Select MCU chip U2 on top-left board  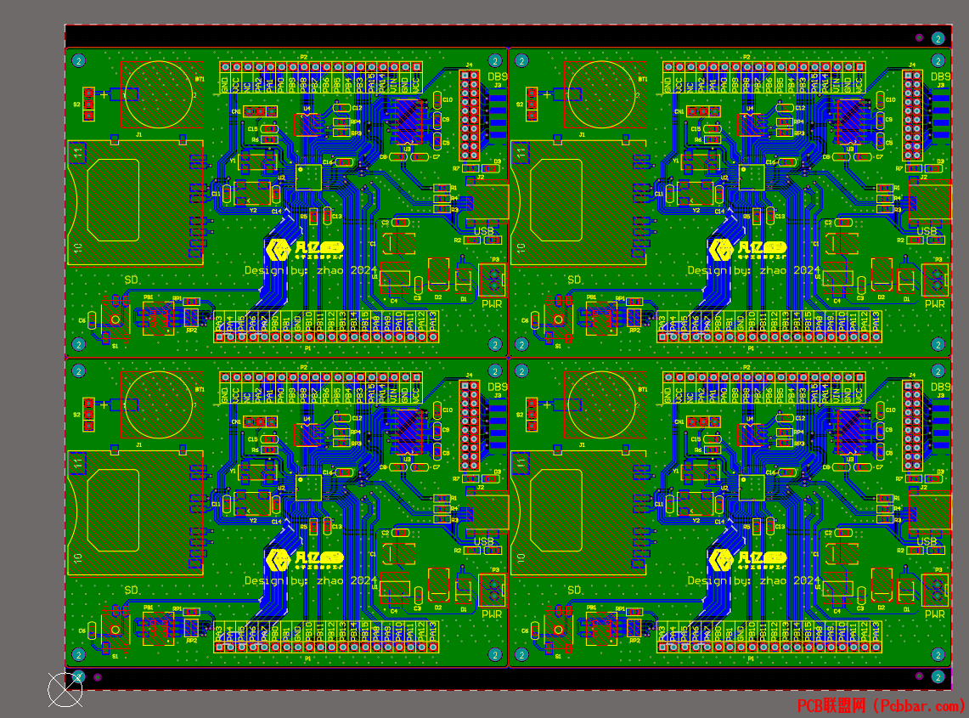(308, 178)
